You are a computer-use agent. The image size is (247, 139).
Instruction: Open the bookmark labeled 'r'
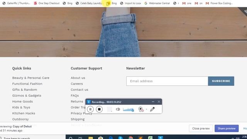click(176, 3)
